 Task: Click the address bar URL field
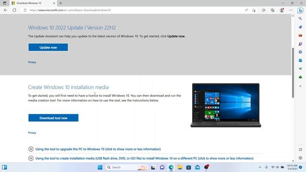[133, 10]
